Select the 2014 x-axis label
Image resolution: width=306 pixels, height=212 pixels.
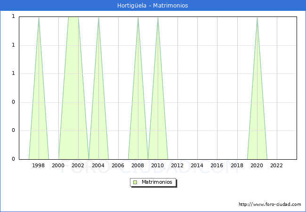coord(197,165)
